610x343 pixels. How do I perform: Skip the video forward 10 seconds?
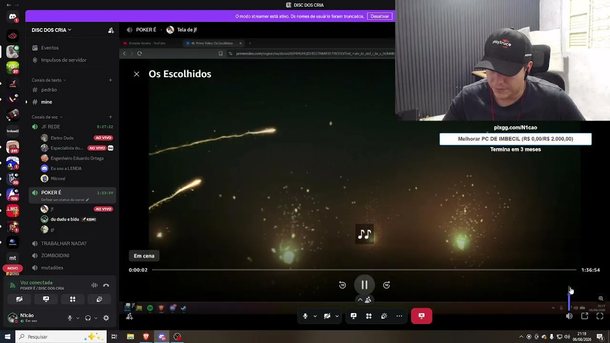pyautogui.click(x=386, y=285)
